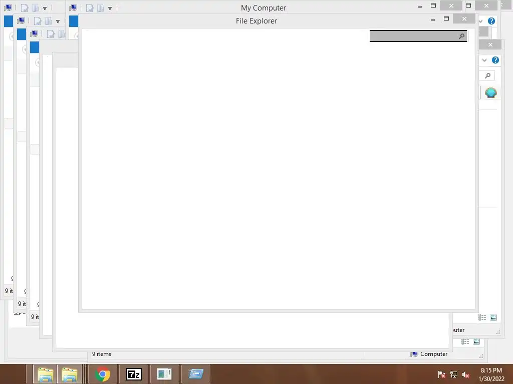
Task: Close the right-side window above the seashell
Action: tap(490, 44)
